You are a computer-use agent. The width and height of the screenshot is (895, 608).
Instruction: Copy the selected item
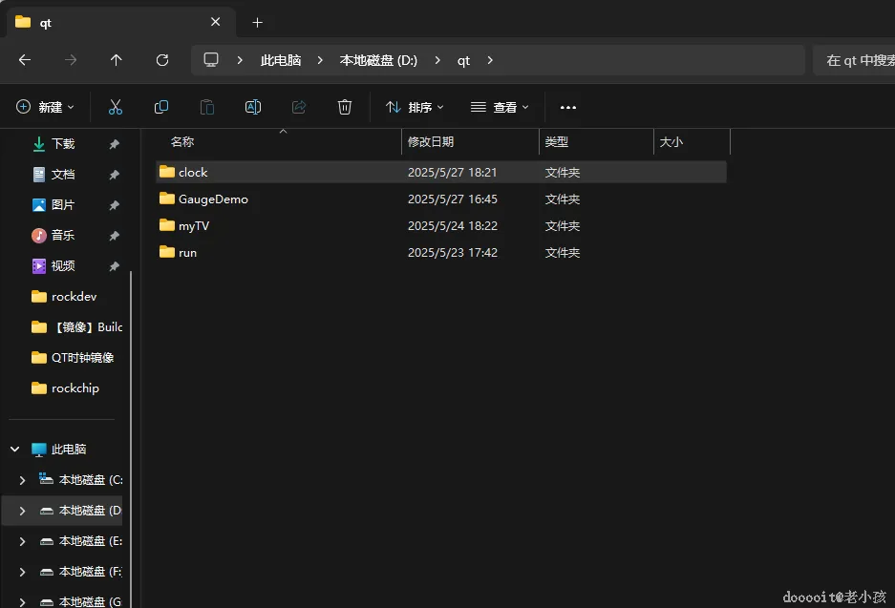[161, 107]
